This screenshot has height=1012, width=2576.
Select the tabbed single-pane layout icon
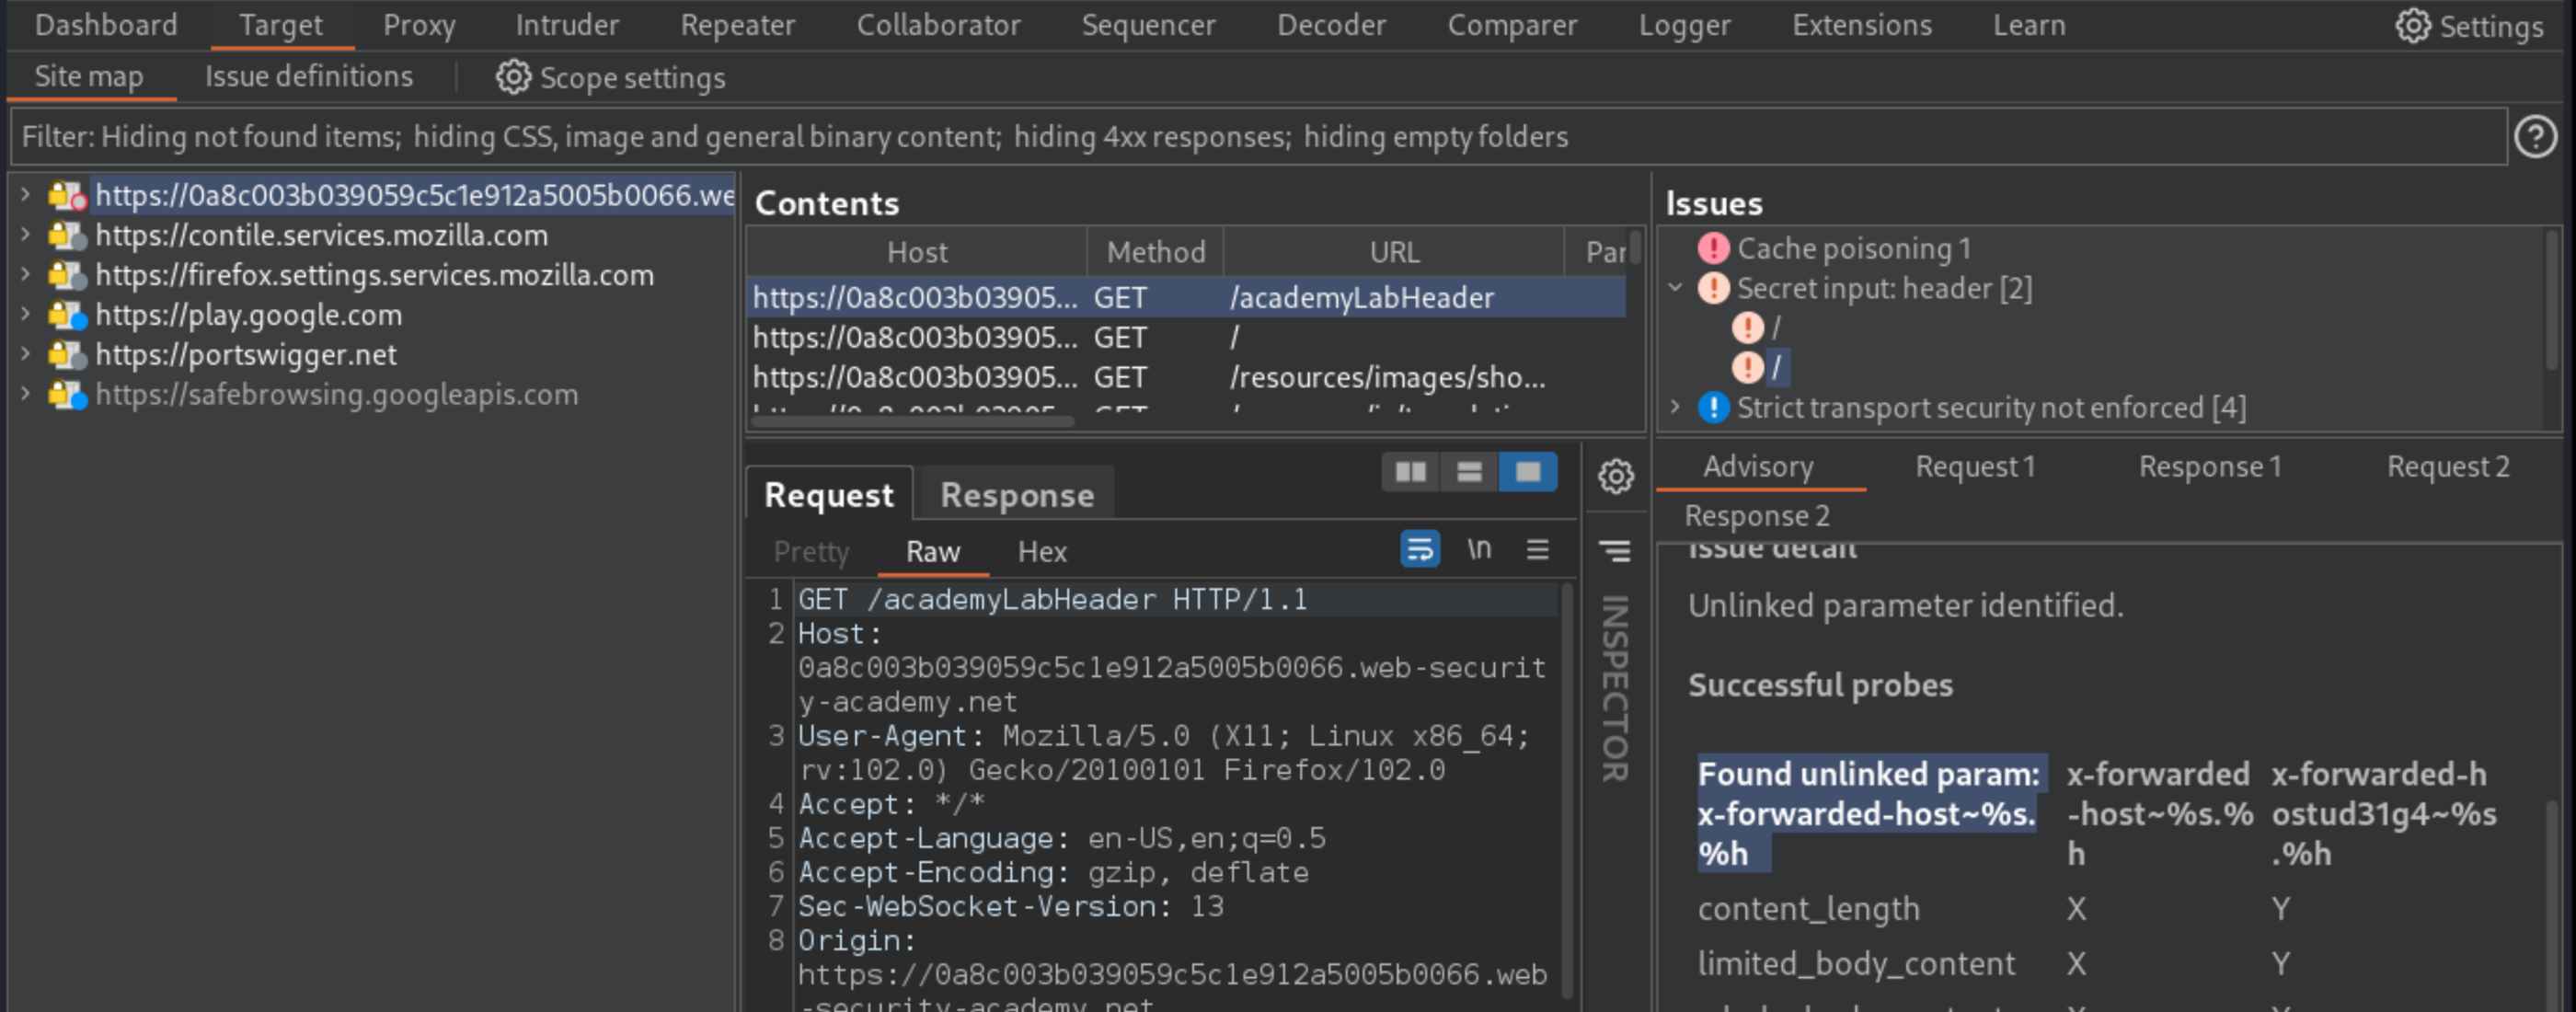(1528, 472)
